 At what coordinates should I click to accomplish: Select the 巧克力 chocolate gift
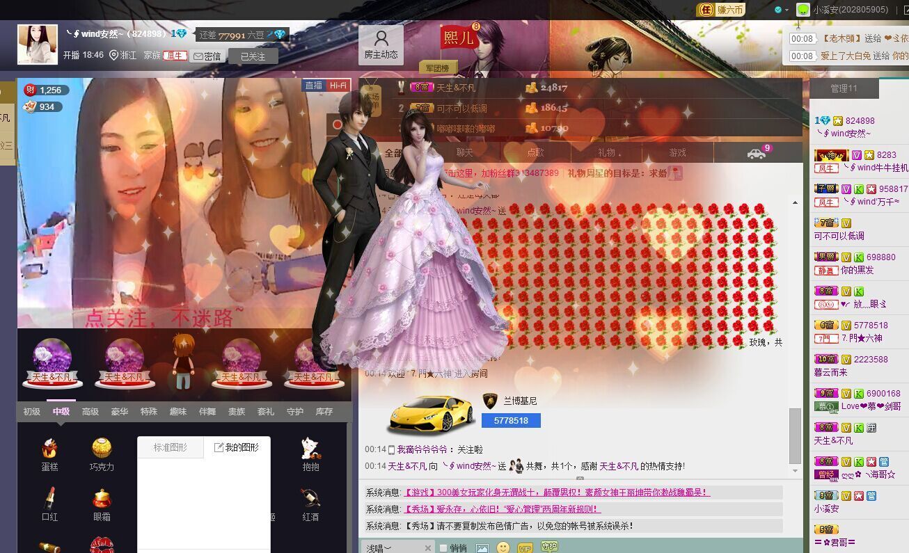coord(102,454)
